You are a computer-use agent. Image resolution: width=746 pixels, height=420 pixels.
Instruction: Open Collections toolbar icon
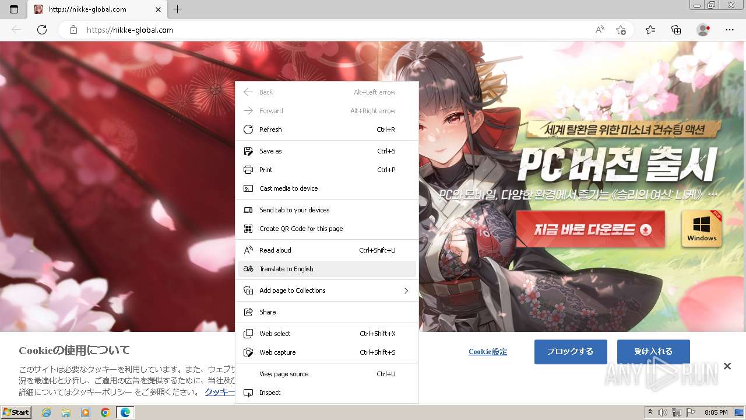click(x=676, y=30)
